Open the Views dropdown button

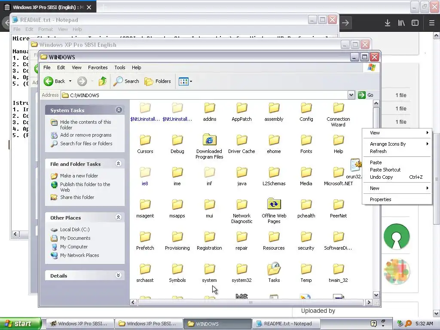pos(185,81)
